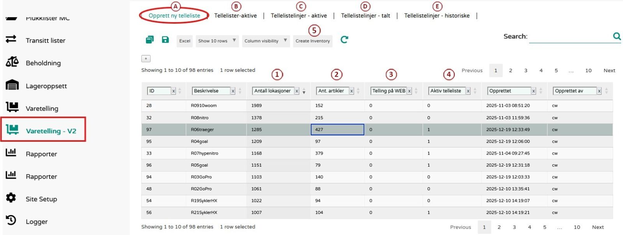
Task: Switch to the Tellelister-aktive tab
Action: coord(235,16)
